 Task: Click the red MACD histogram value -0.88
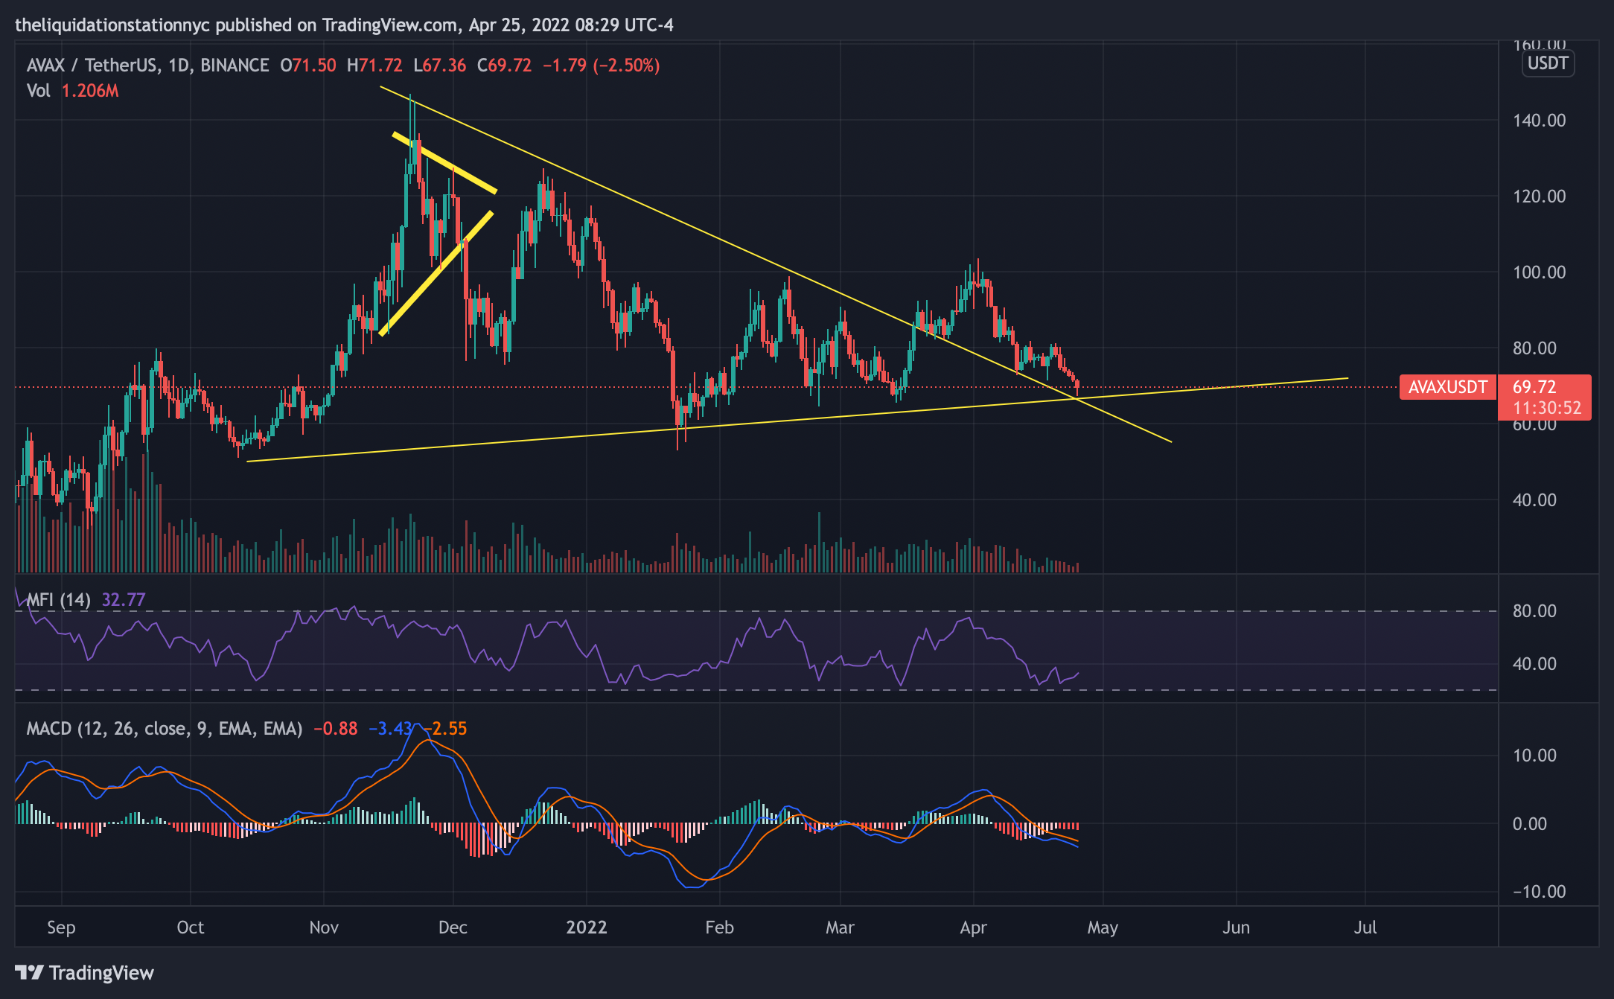pyautogui.click(x=335, y=728)
